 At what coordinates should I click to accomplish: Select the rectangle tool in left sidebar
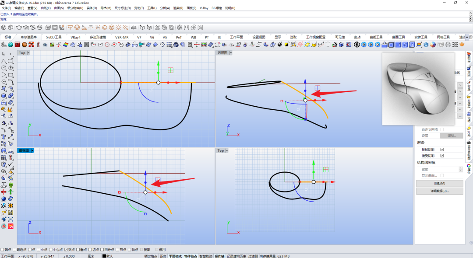(11, 75)
